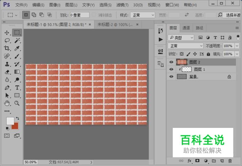The width and height of the screenshot is (242, 166).
Task: Select the Magic Wand tool
Action: (x=17, y=41)
